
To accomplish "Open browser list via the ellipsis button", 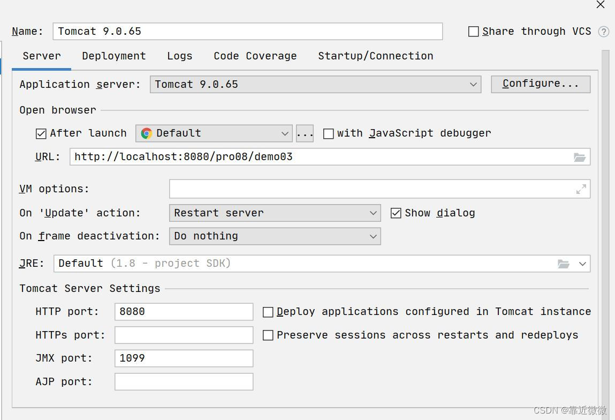I will tap(305, 133).
